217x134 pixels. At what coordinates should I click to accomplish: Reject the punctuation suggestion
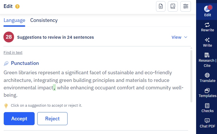pos(52,119)
